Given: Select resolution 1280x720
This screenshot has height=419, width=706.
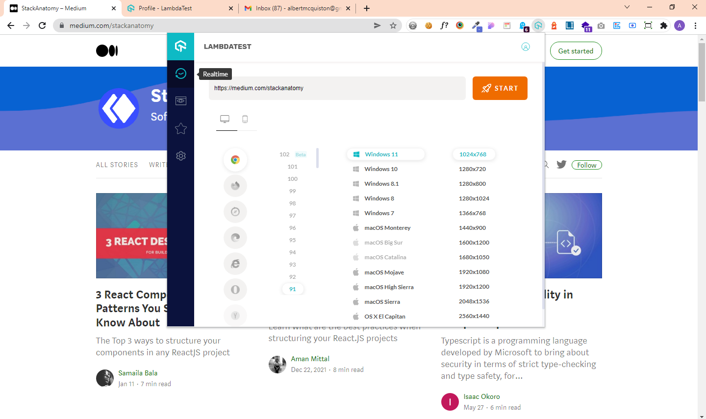Looking at the screenshot, I should point(473,169).
